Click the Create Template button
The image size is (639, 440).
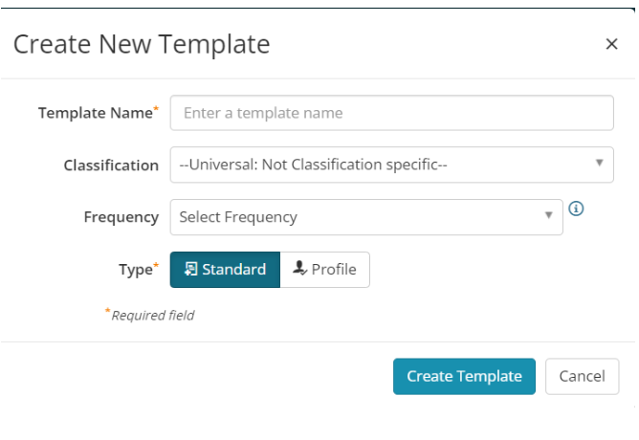click(x=464, y=377)
